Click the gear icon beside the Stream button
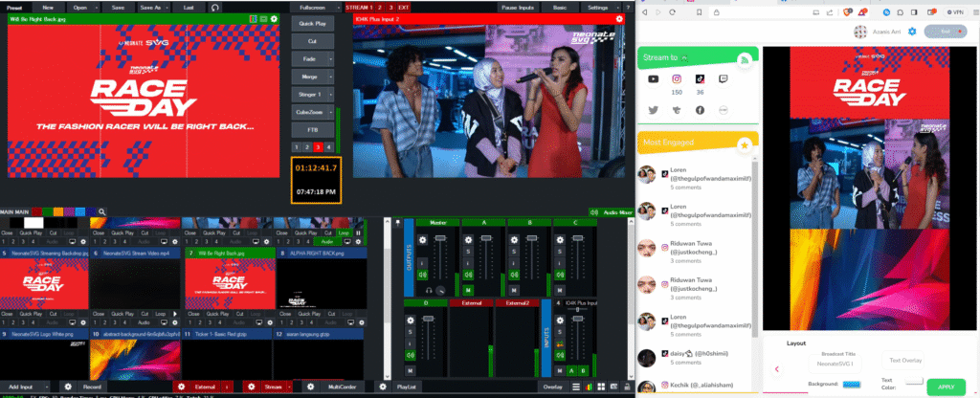This screenshot has height=398, width=980. (253, 387)
